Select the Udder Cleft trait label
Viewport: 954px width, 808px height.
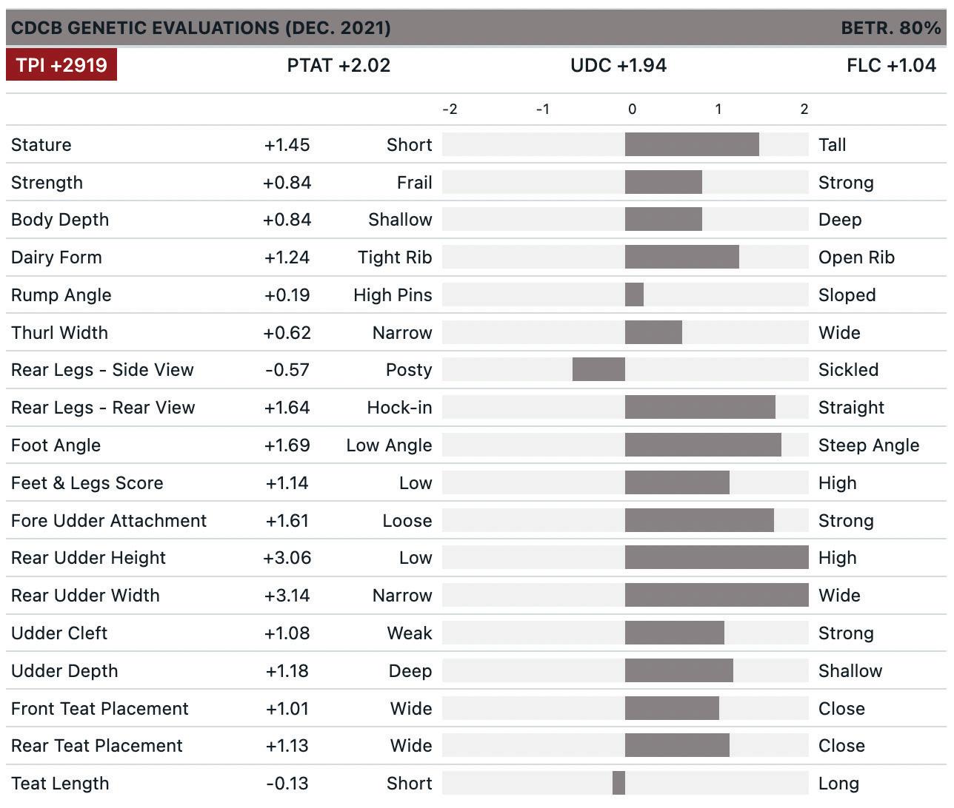(59, 633)
